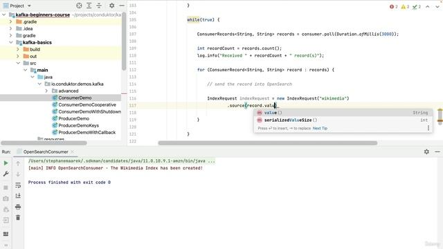This screenshot has width=443, height=249.
Task: Click the wrench modify run configuration icon
Action: 6,174
